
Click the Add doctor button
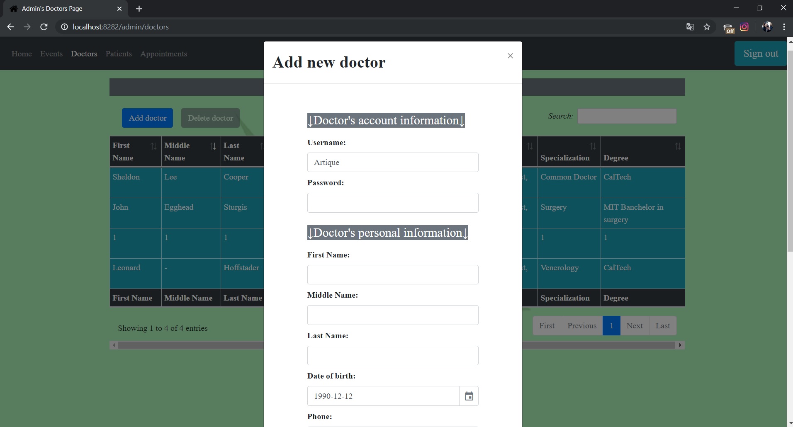pos(147,118)
